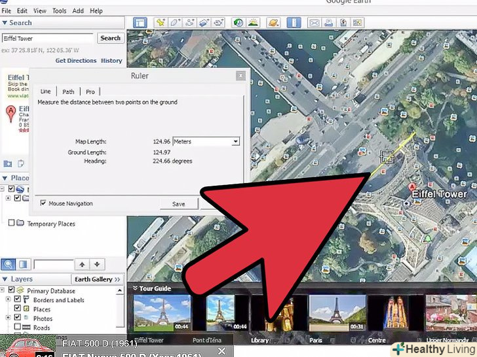Image resolution: width=477 pixels, height=357 pixels.
Task: Toggle sunlight across the landscape icon
Action: click(254, 22)
